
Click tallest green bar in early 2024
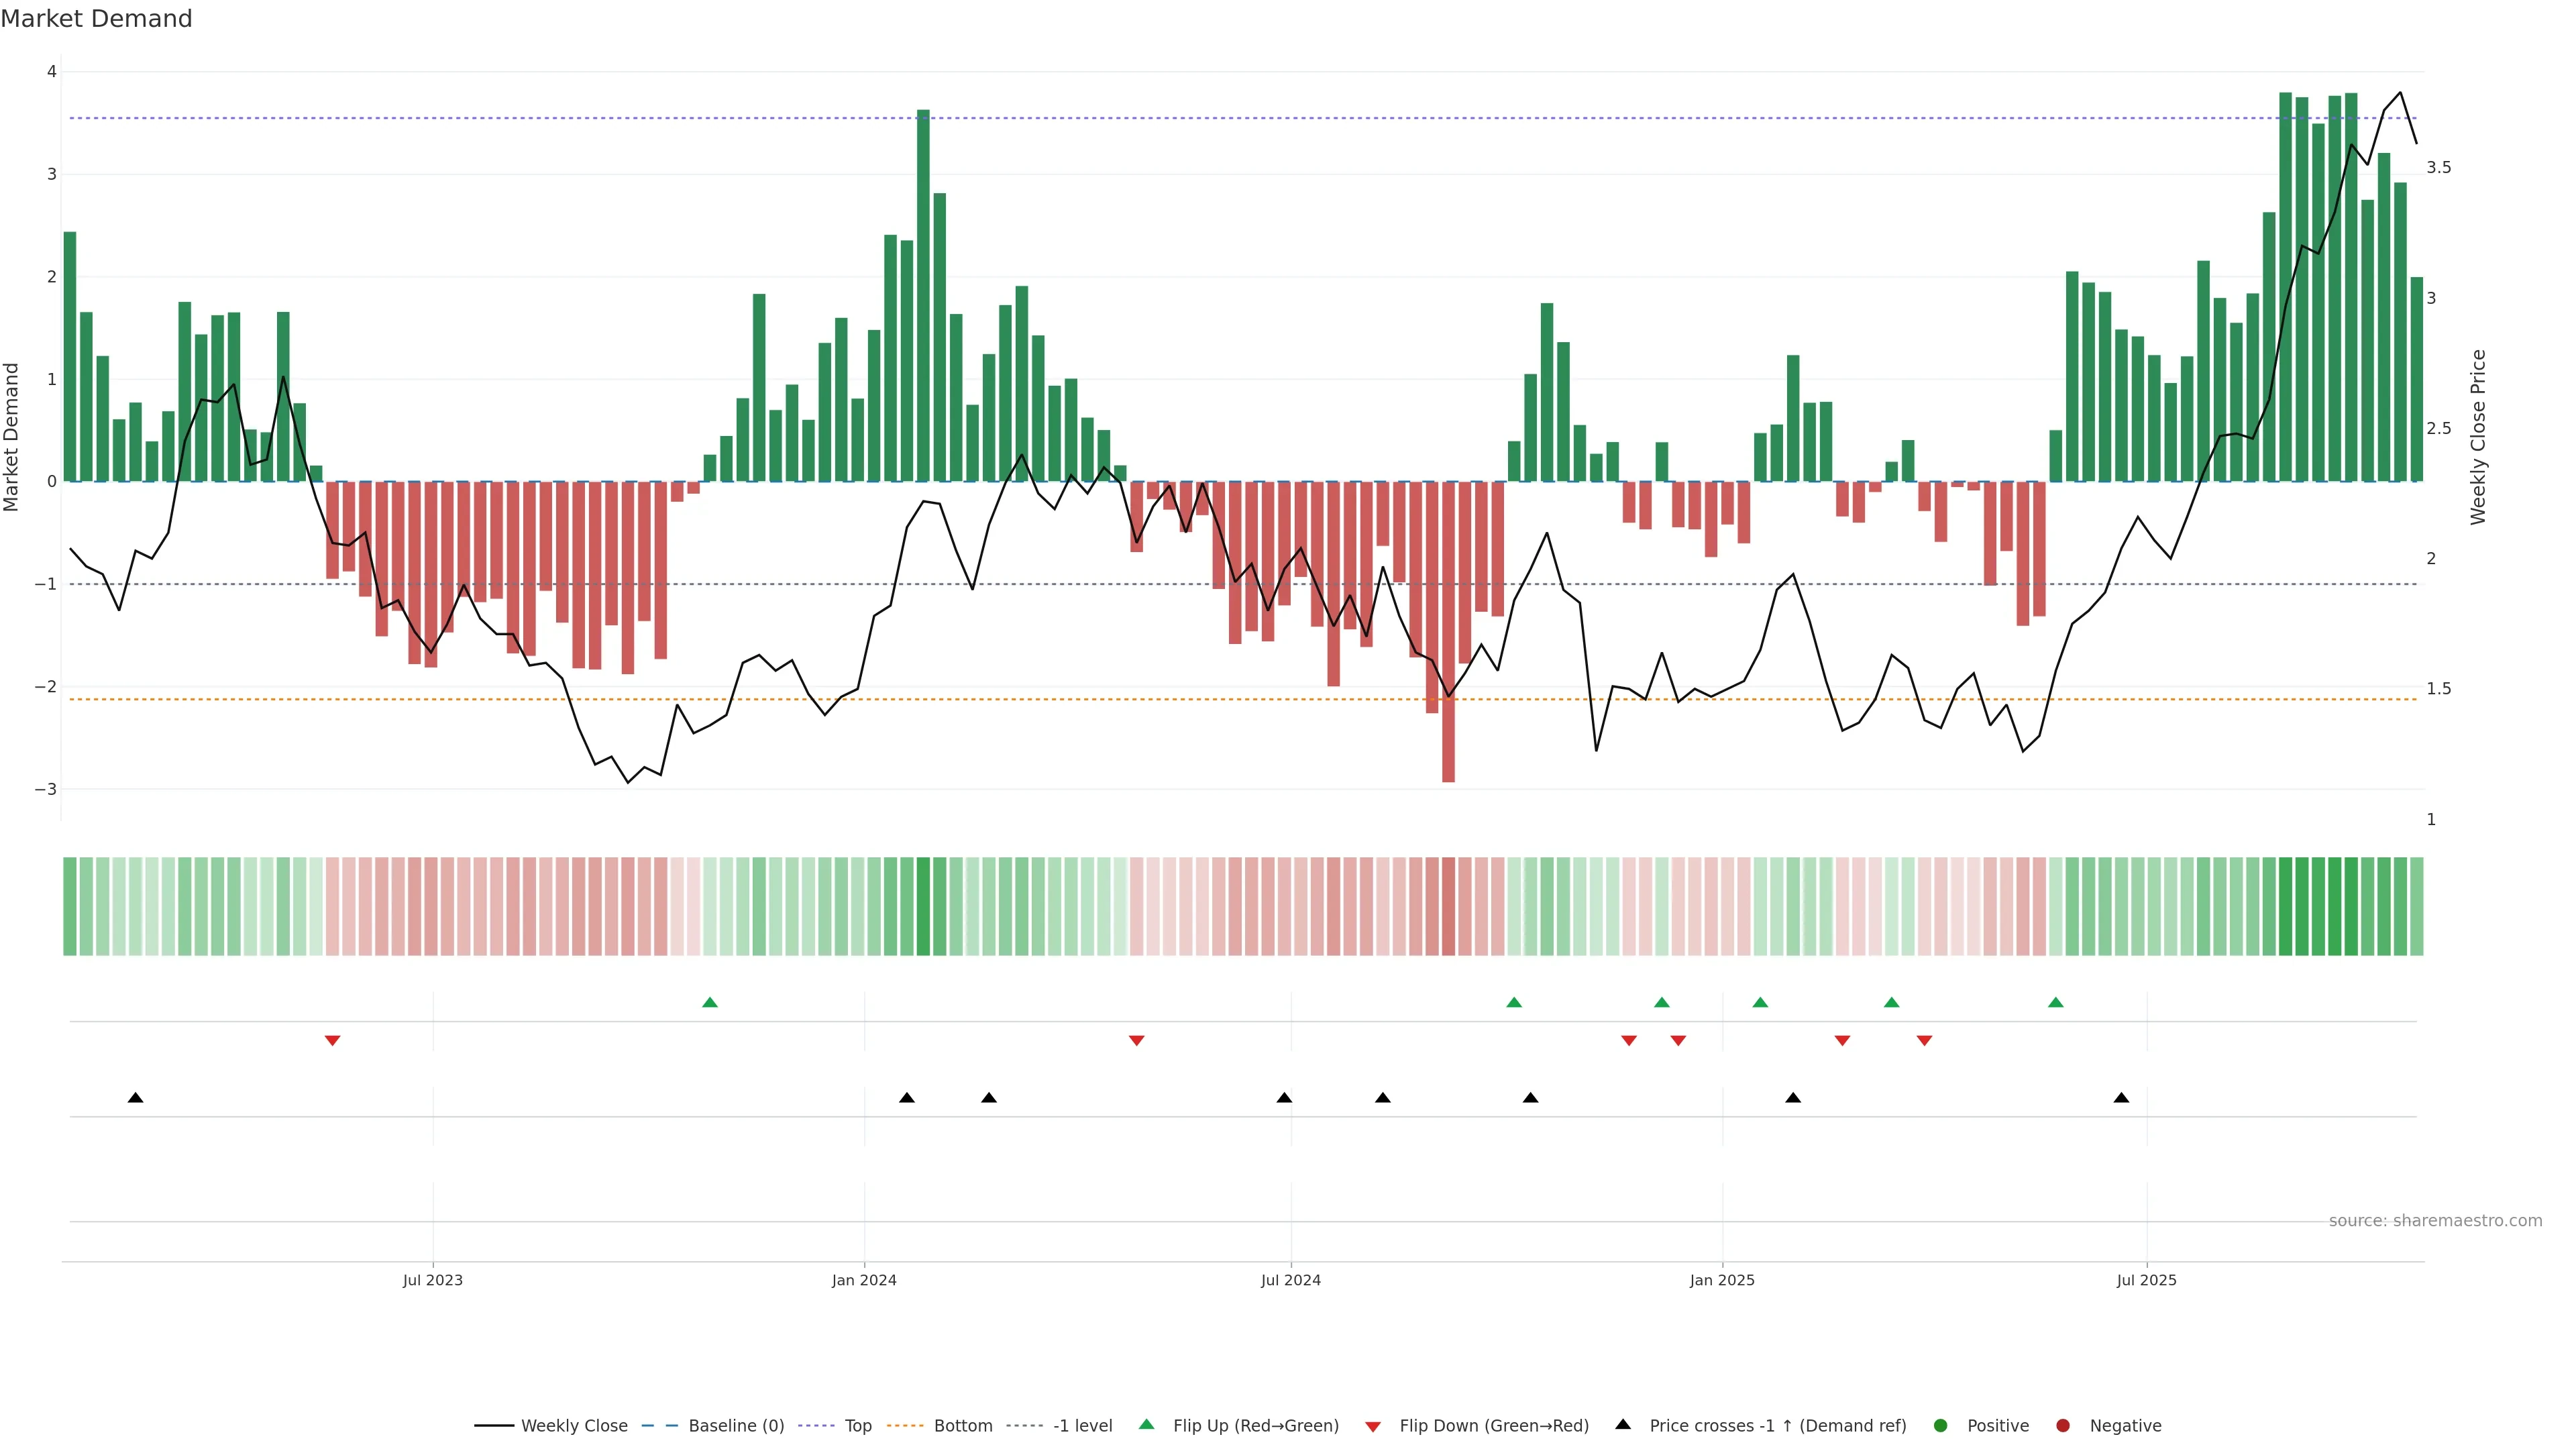923,300
